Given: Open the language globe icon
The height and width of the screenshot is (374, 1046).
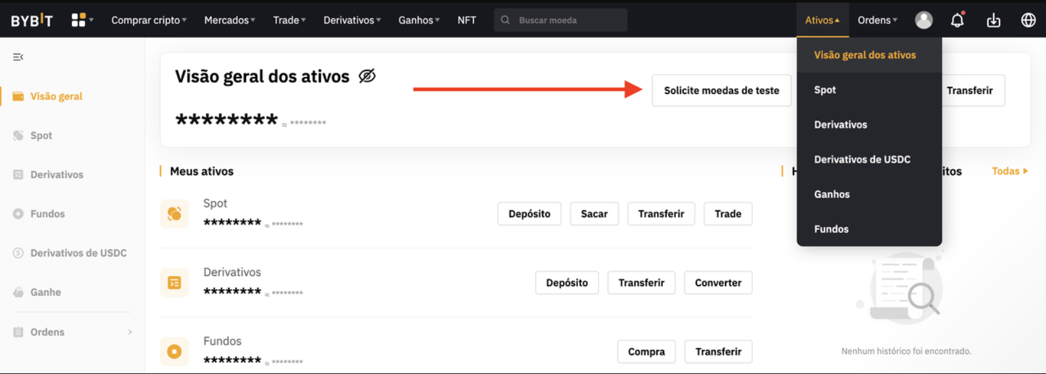Looking at the screenshot, I should [1028, 20].
